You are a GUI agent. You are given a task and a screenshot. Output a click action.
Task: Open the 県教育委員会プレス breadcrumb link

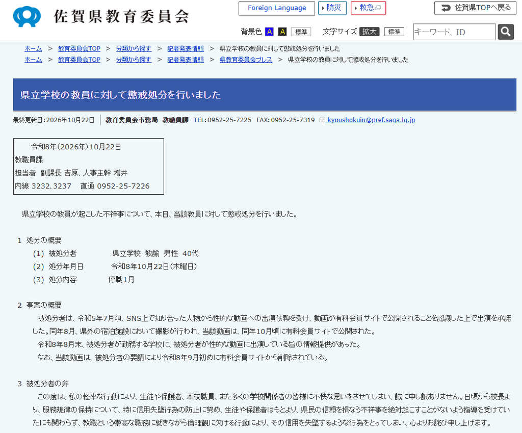click(246, 60)
